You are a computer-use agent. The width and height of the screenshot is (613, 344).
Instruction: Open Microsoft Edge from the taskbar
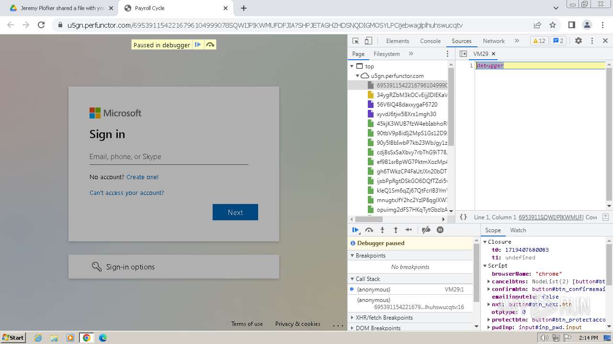pos(103,338)
